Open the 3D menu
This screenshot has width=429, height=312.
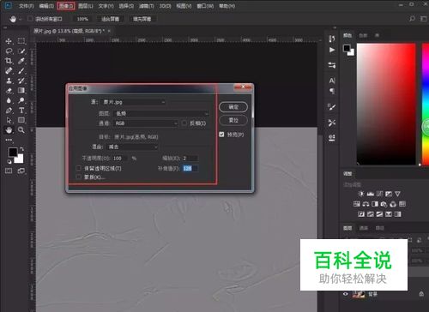tap(165, 6)
